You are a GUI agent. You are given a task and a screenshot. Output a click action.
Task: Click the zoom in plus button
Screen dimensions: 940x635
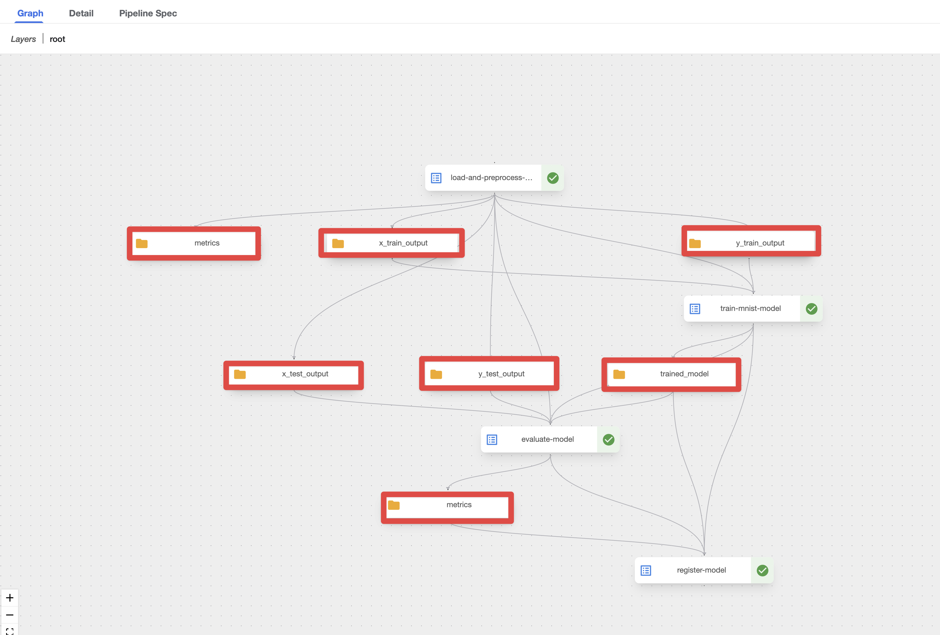click(10, 598)
